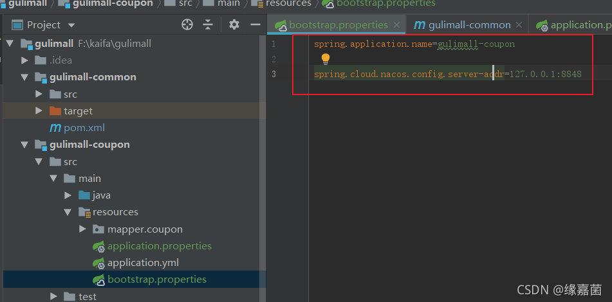Image resolution: width=612 pixels, height=302 pixels.
Task: Click the gulimall root module icon
Action: point(26,44)
